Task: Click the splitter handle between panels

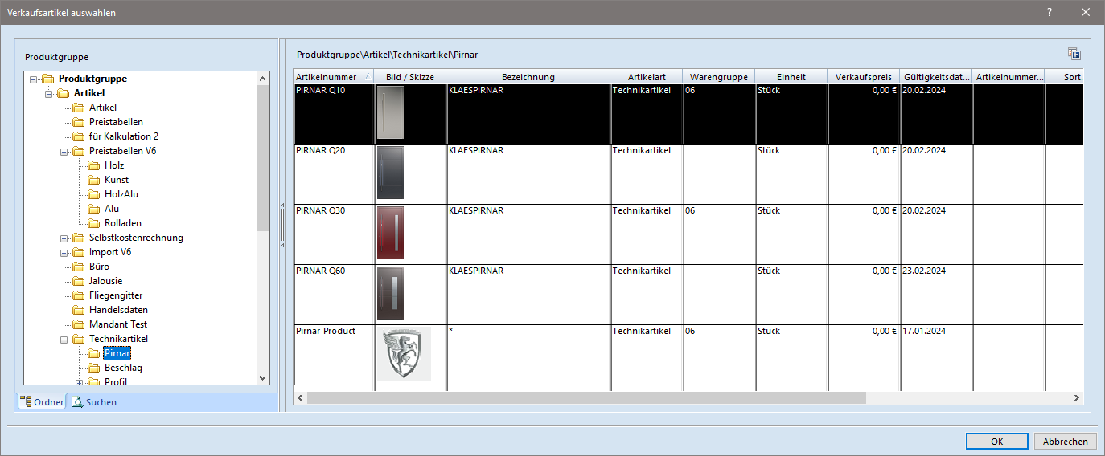Action: tap(282, 225)
